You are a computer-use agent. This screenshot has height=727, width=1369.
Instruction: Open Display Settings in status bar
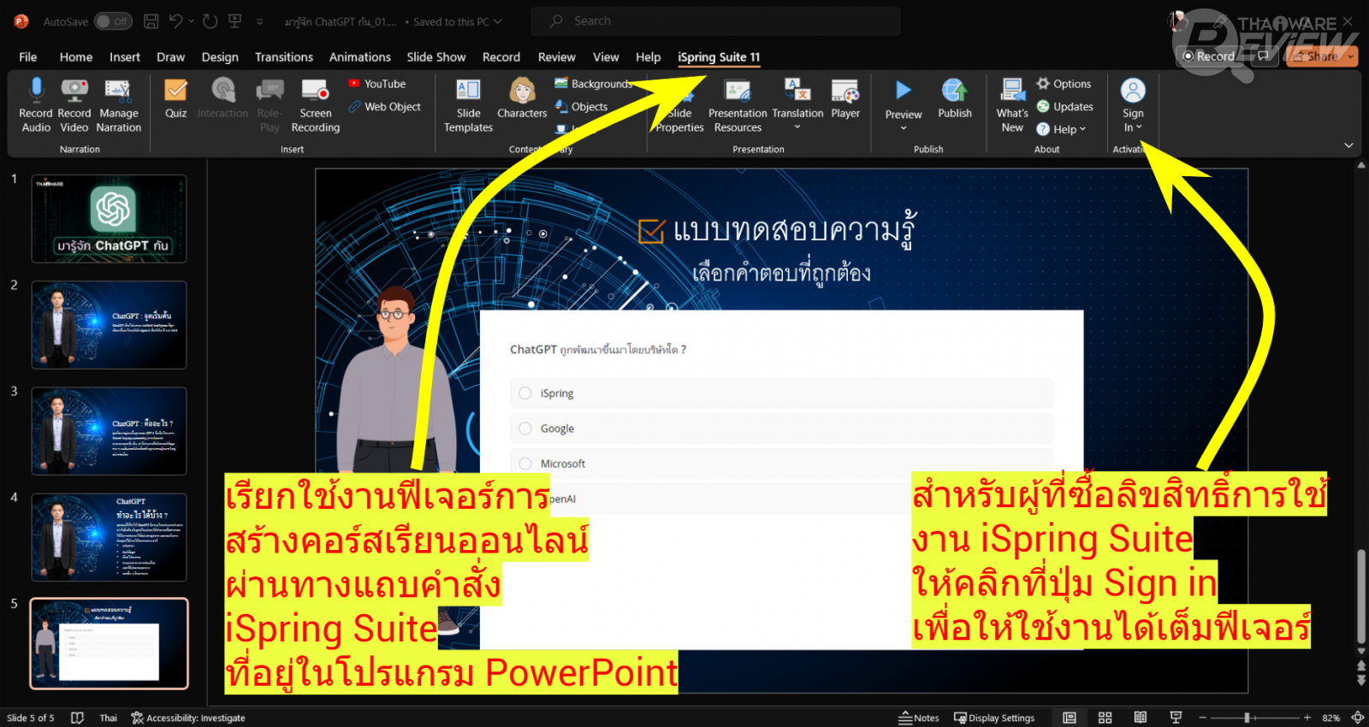(994, 718)
